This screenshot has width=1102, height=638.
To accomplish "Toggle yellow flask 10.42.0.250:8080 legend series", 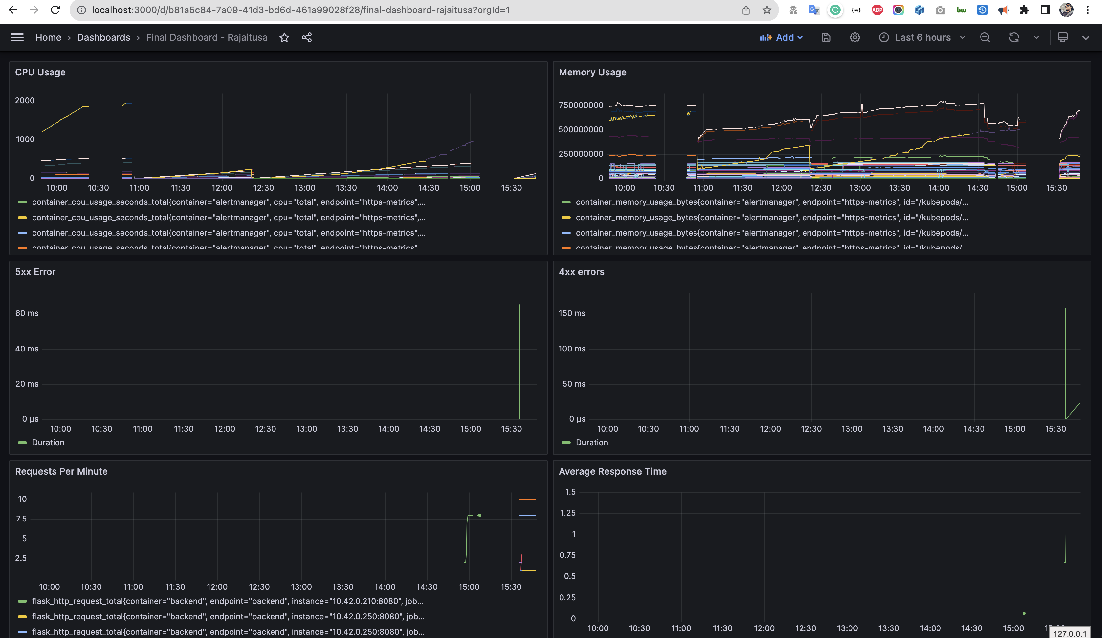I will [228, 617].
